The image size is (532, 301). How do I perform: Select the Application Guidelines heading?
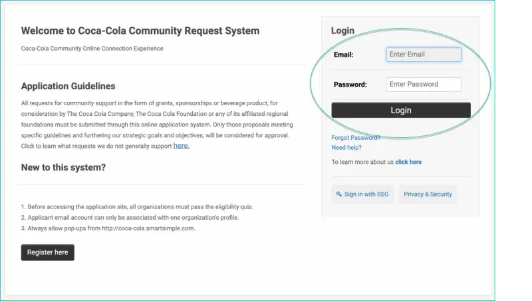pos(68,87)
